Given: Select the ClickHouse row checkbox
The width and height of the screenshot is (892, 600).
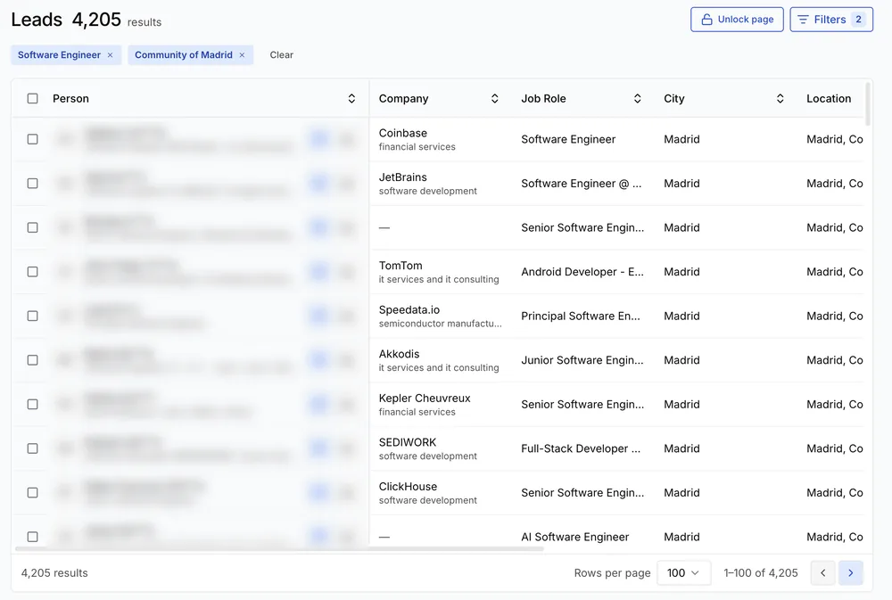Looking at the screenshot, I should tap(32, 492).
